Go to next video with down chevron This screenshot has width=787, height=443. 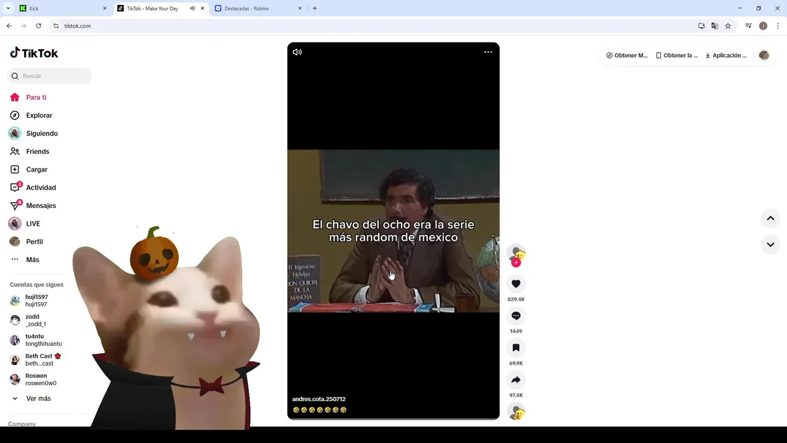770,244
